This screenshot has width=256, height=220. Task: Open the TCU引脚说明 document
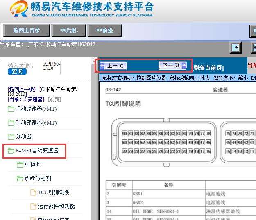click(54, 192)
